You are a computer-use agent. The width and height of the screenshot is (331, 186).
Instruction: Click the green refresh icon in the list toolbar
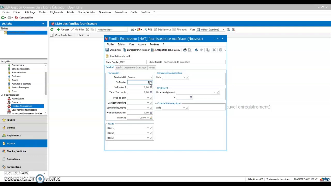52,29
